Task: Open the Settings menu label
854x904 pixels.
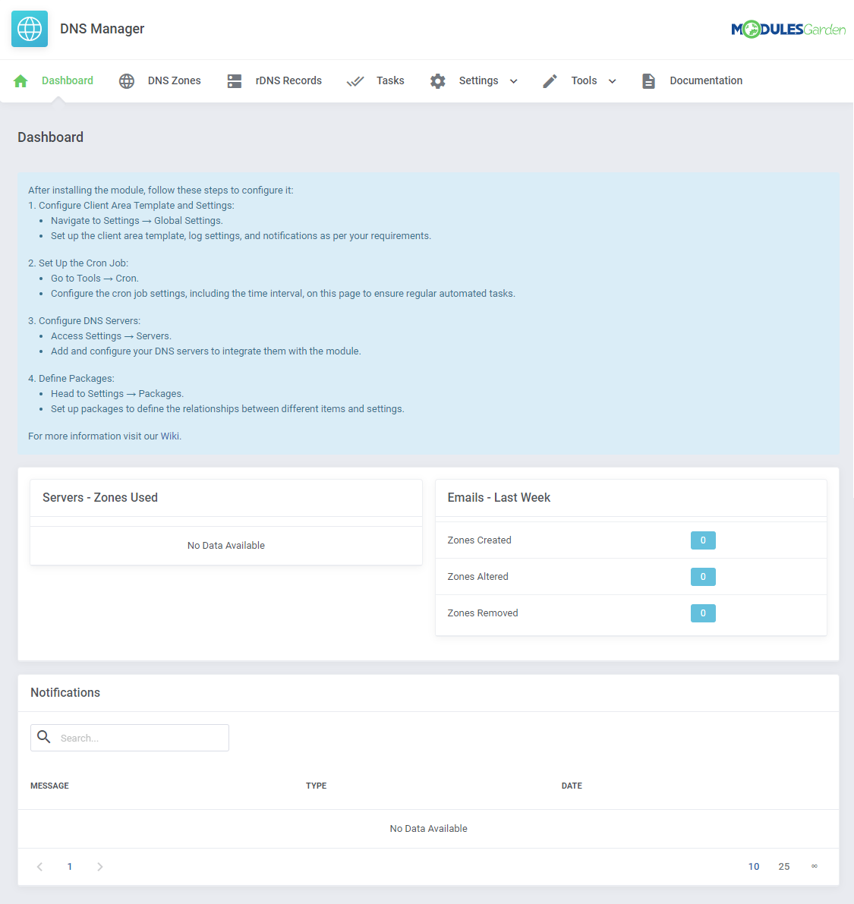Action: point(478,80)
